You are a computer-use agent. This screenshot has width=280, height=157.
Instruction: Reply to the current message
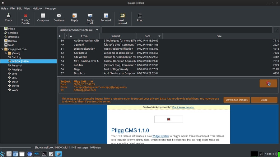tap(74, 18)
